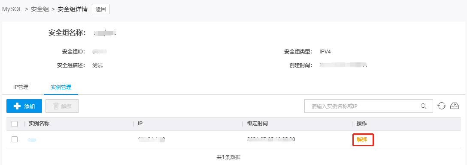
Task: Click the instance name link in the row
Action: click(32, 139)
